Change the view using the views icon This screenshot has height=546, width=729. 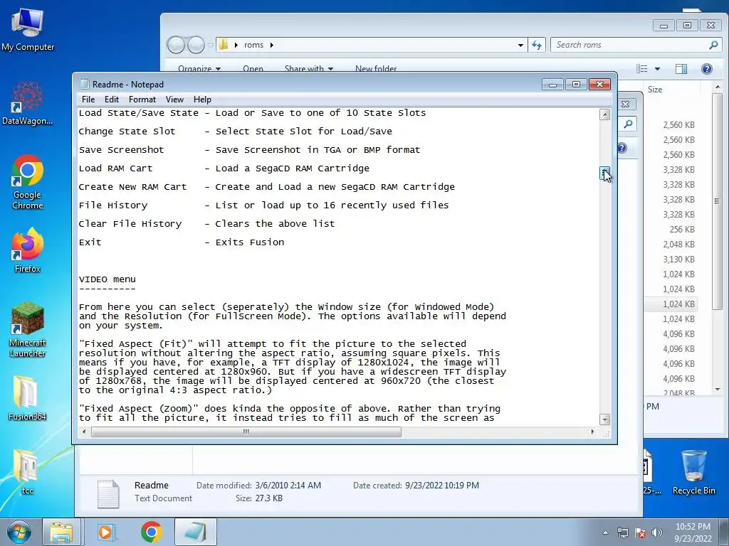tap(642, 69)
